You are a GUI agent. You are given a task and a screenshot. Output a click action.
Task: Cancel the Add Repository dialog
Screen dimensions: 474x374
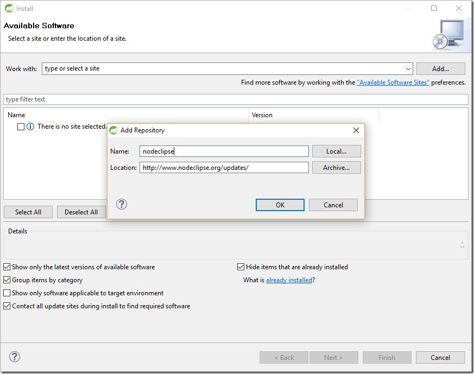tap(333, 205)
